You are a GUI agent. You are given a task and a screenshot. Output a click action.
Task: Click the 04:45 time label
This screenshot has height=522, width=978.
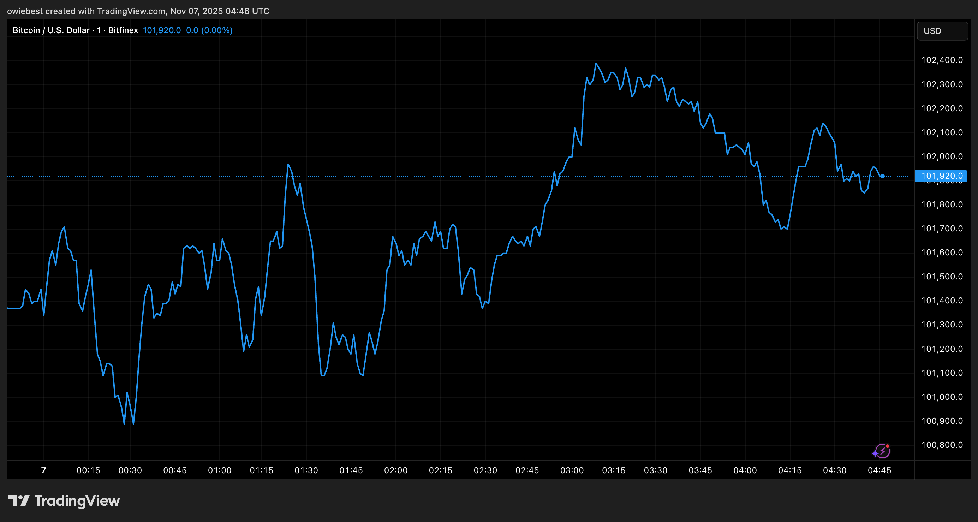point(880,470)
